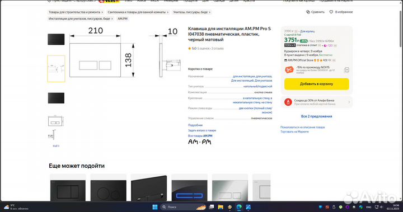Click the Добавить в корзину button
Viewport: 403px width, 212px height.
pyautogui.click(x=316, y=84)
